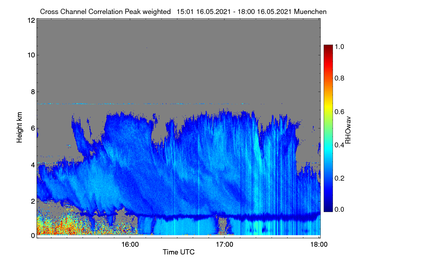Click the chart title 'Cross Channel Correlation Peak weighted'
Viewport: 421px width, 280px height.
[x=105, y=12]
